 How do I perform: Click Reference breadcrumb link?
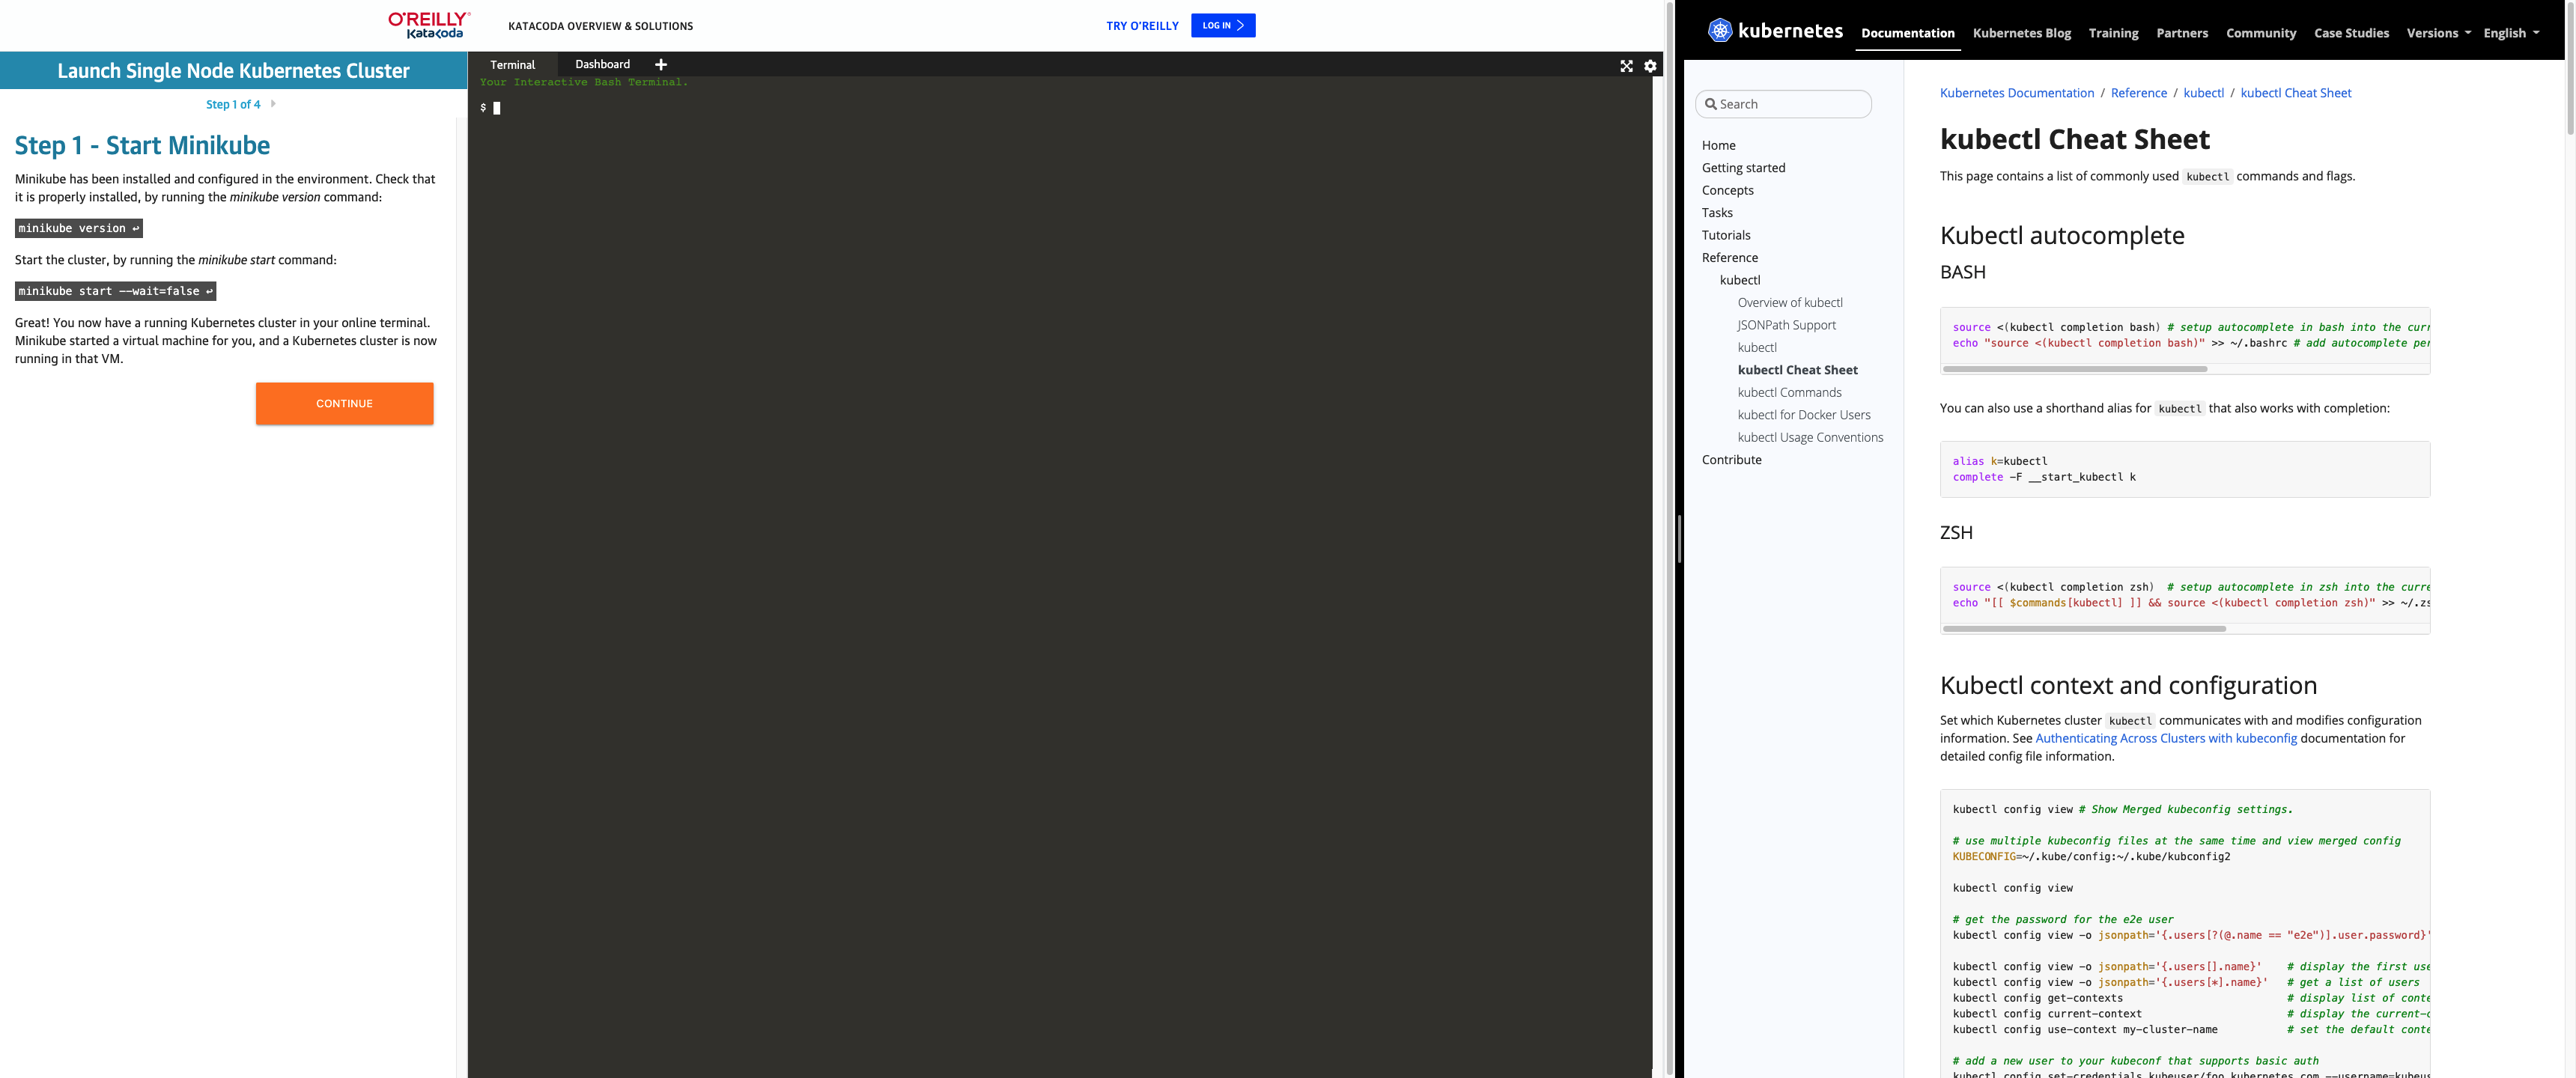point(2138,93)
